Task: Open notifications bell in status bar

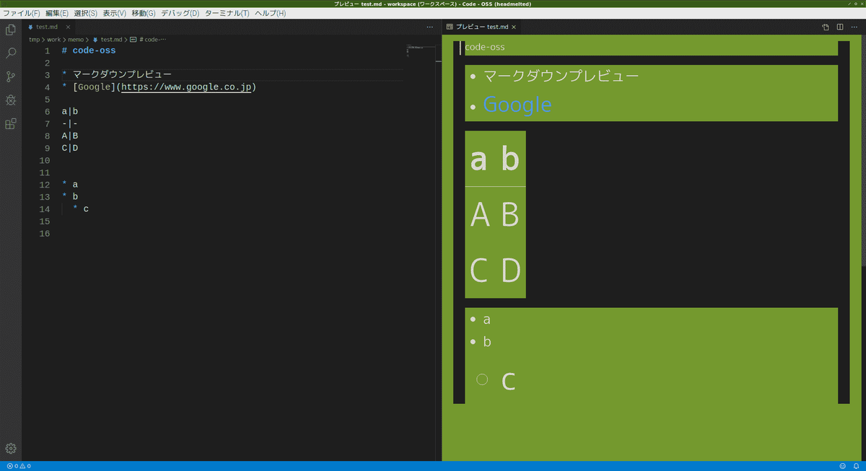Action: coord(856,466)
